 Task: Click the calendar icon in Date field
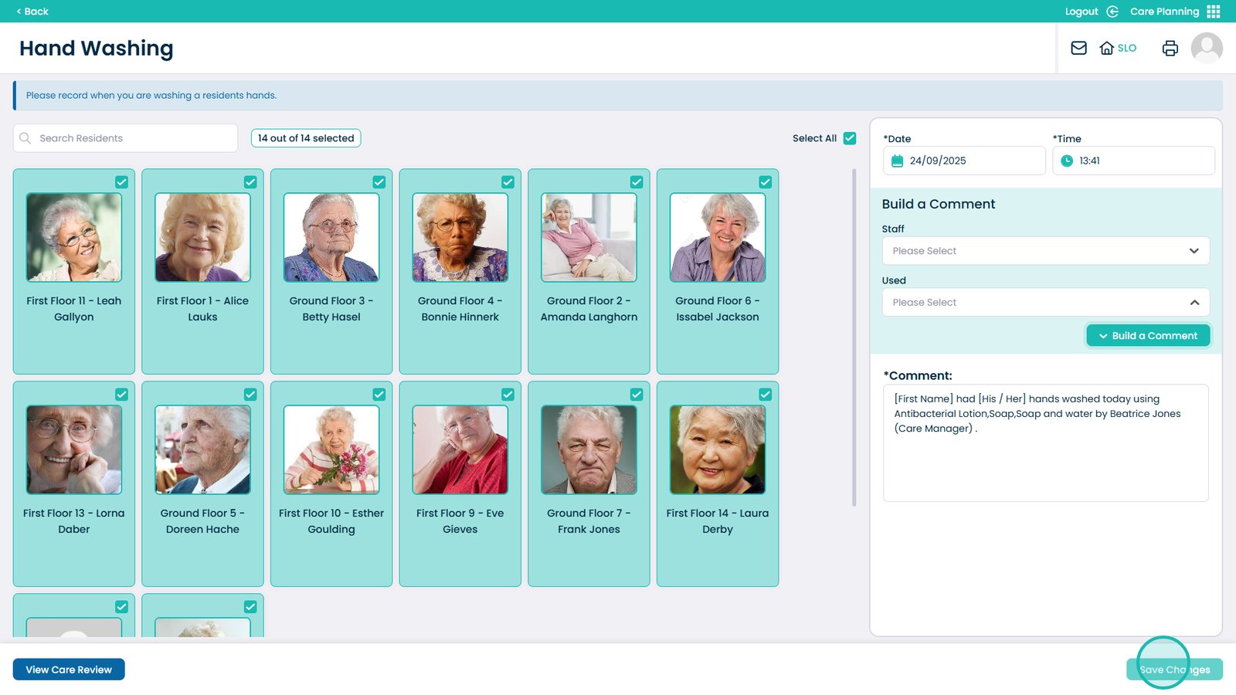[x=897, y=161]
